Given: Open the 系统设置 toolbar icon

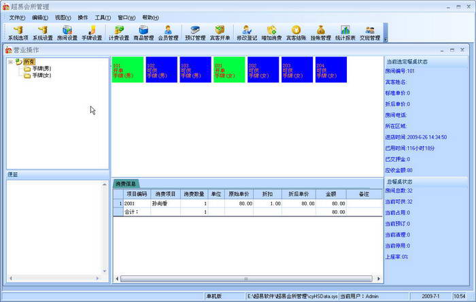Looking at the screenshot, I should coord(43,33).
